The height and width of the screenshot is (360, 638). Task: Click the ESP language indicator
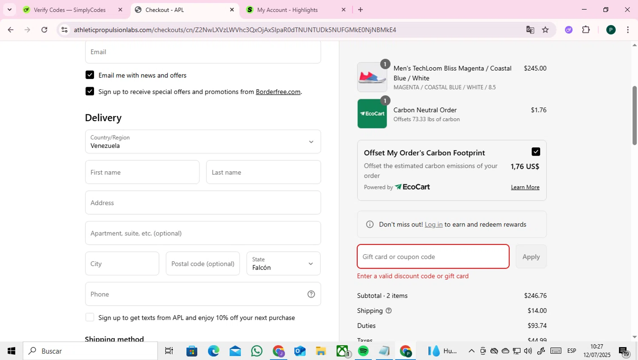click(x=572, y=351)
